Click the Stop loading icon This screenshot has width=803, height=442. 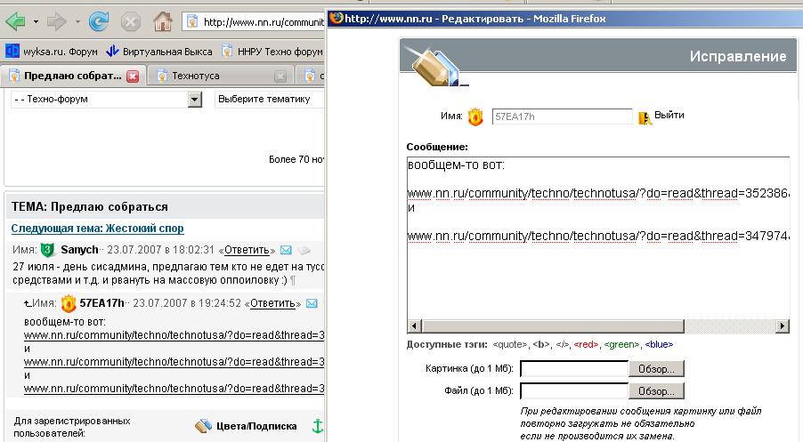point(130,20)
